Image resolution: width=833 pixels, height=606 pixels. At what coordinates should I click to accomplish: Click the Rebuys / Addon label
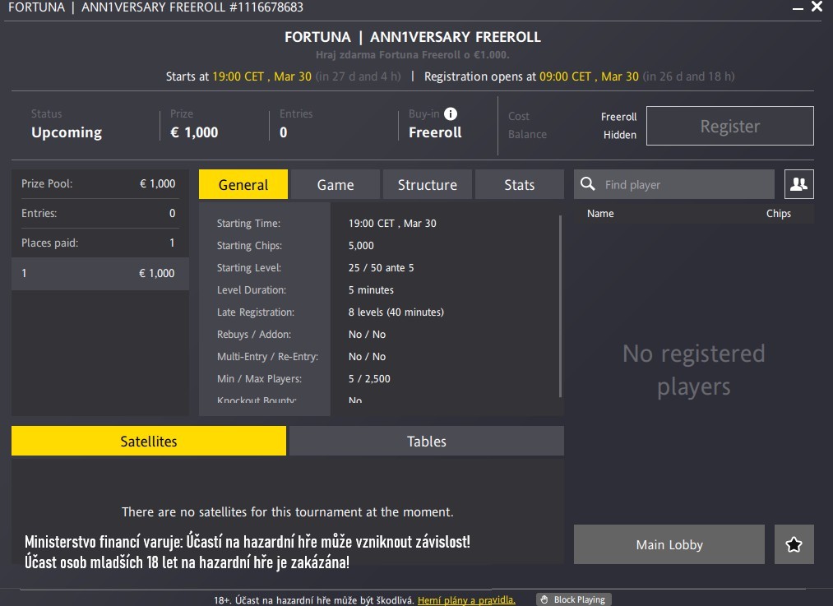click(x=254, y=334)
